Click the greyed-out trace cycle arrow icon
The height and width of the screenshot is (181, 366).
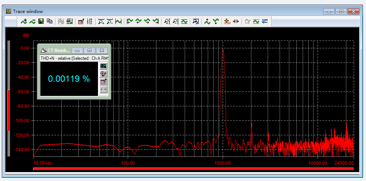pyautogui.click(x=248, y=22)
